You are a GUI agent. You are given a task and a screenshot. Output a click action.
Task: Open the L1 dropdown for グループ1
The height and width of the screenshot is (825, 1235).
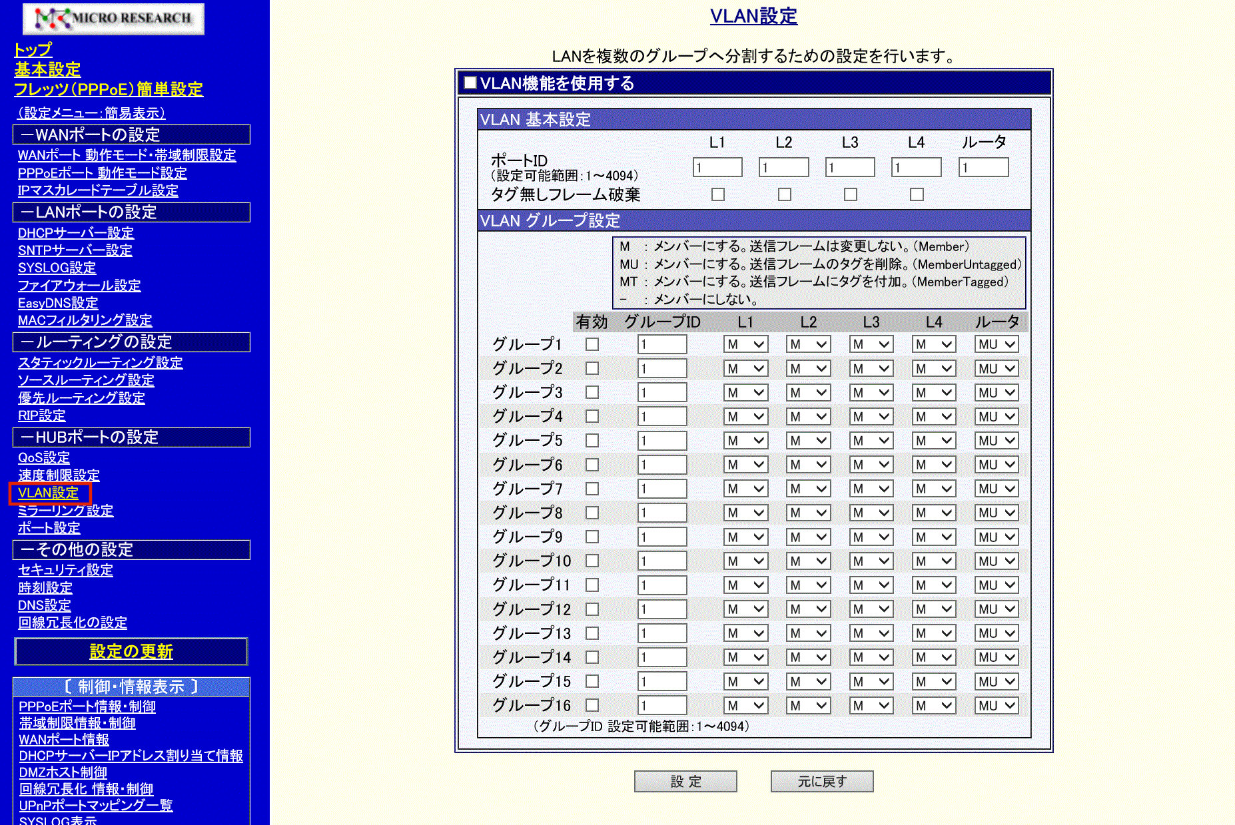pos(745,344)
